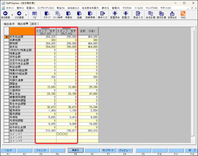This screenshot has height=156, width=198.
Task: Click the 終了 F12 button
Action: click(x=191, y=150)
